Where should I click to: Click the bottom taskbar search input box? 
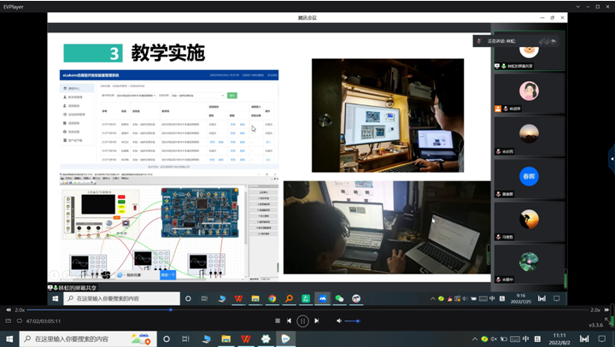pos(88,338)
